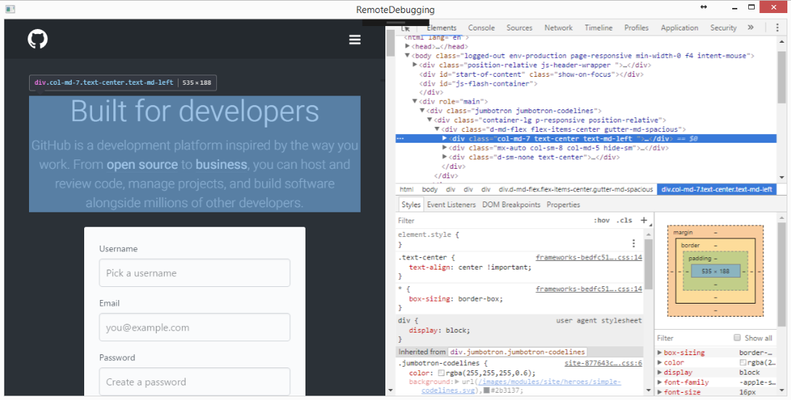Expand the mx-auto col-sm-8 div node

[x=444, y=148]
